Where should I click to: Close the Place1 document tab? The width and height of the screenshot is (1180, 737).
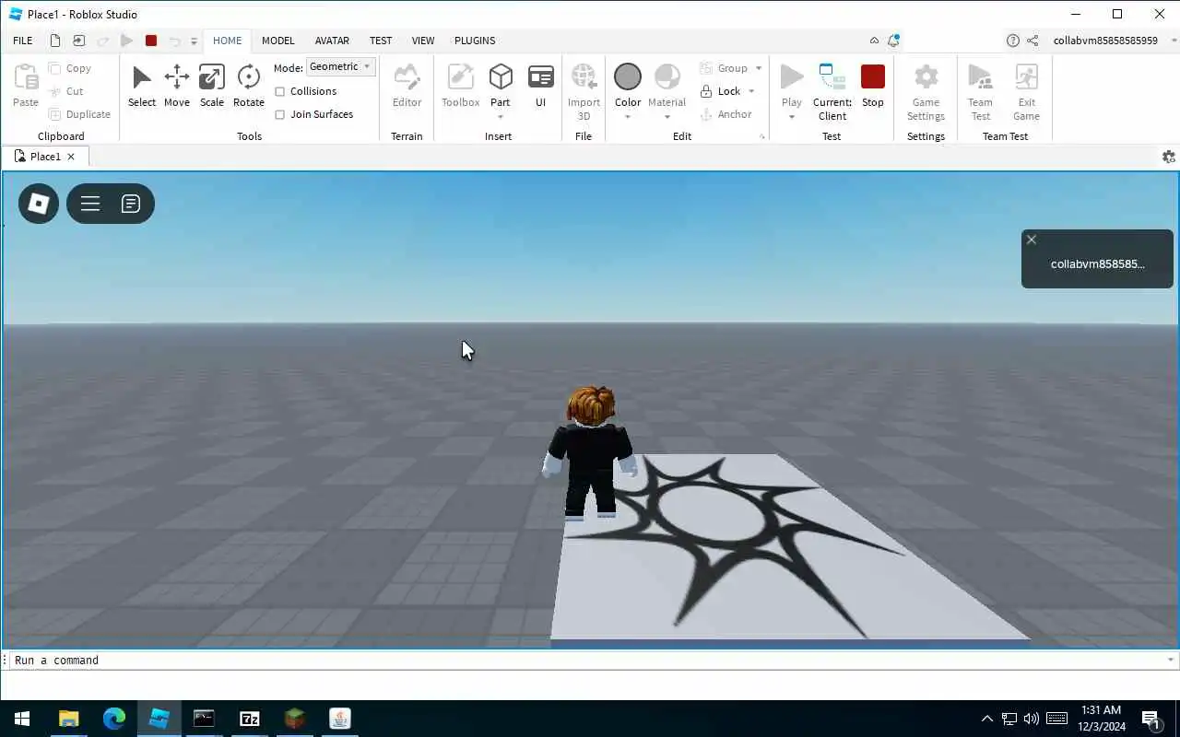coord(71,157)
